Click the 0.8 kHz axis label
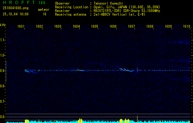 tap(2, 86)
